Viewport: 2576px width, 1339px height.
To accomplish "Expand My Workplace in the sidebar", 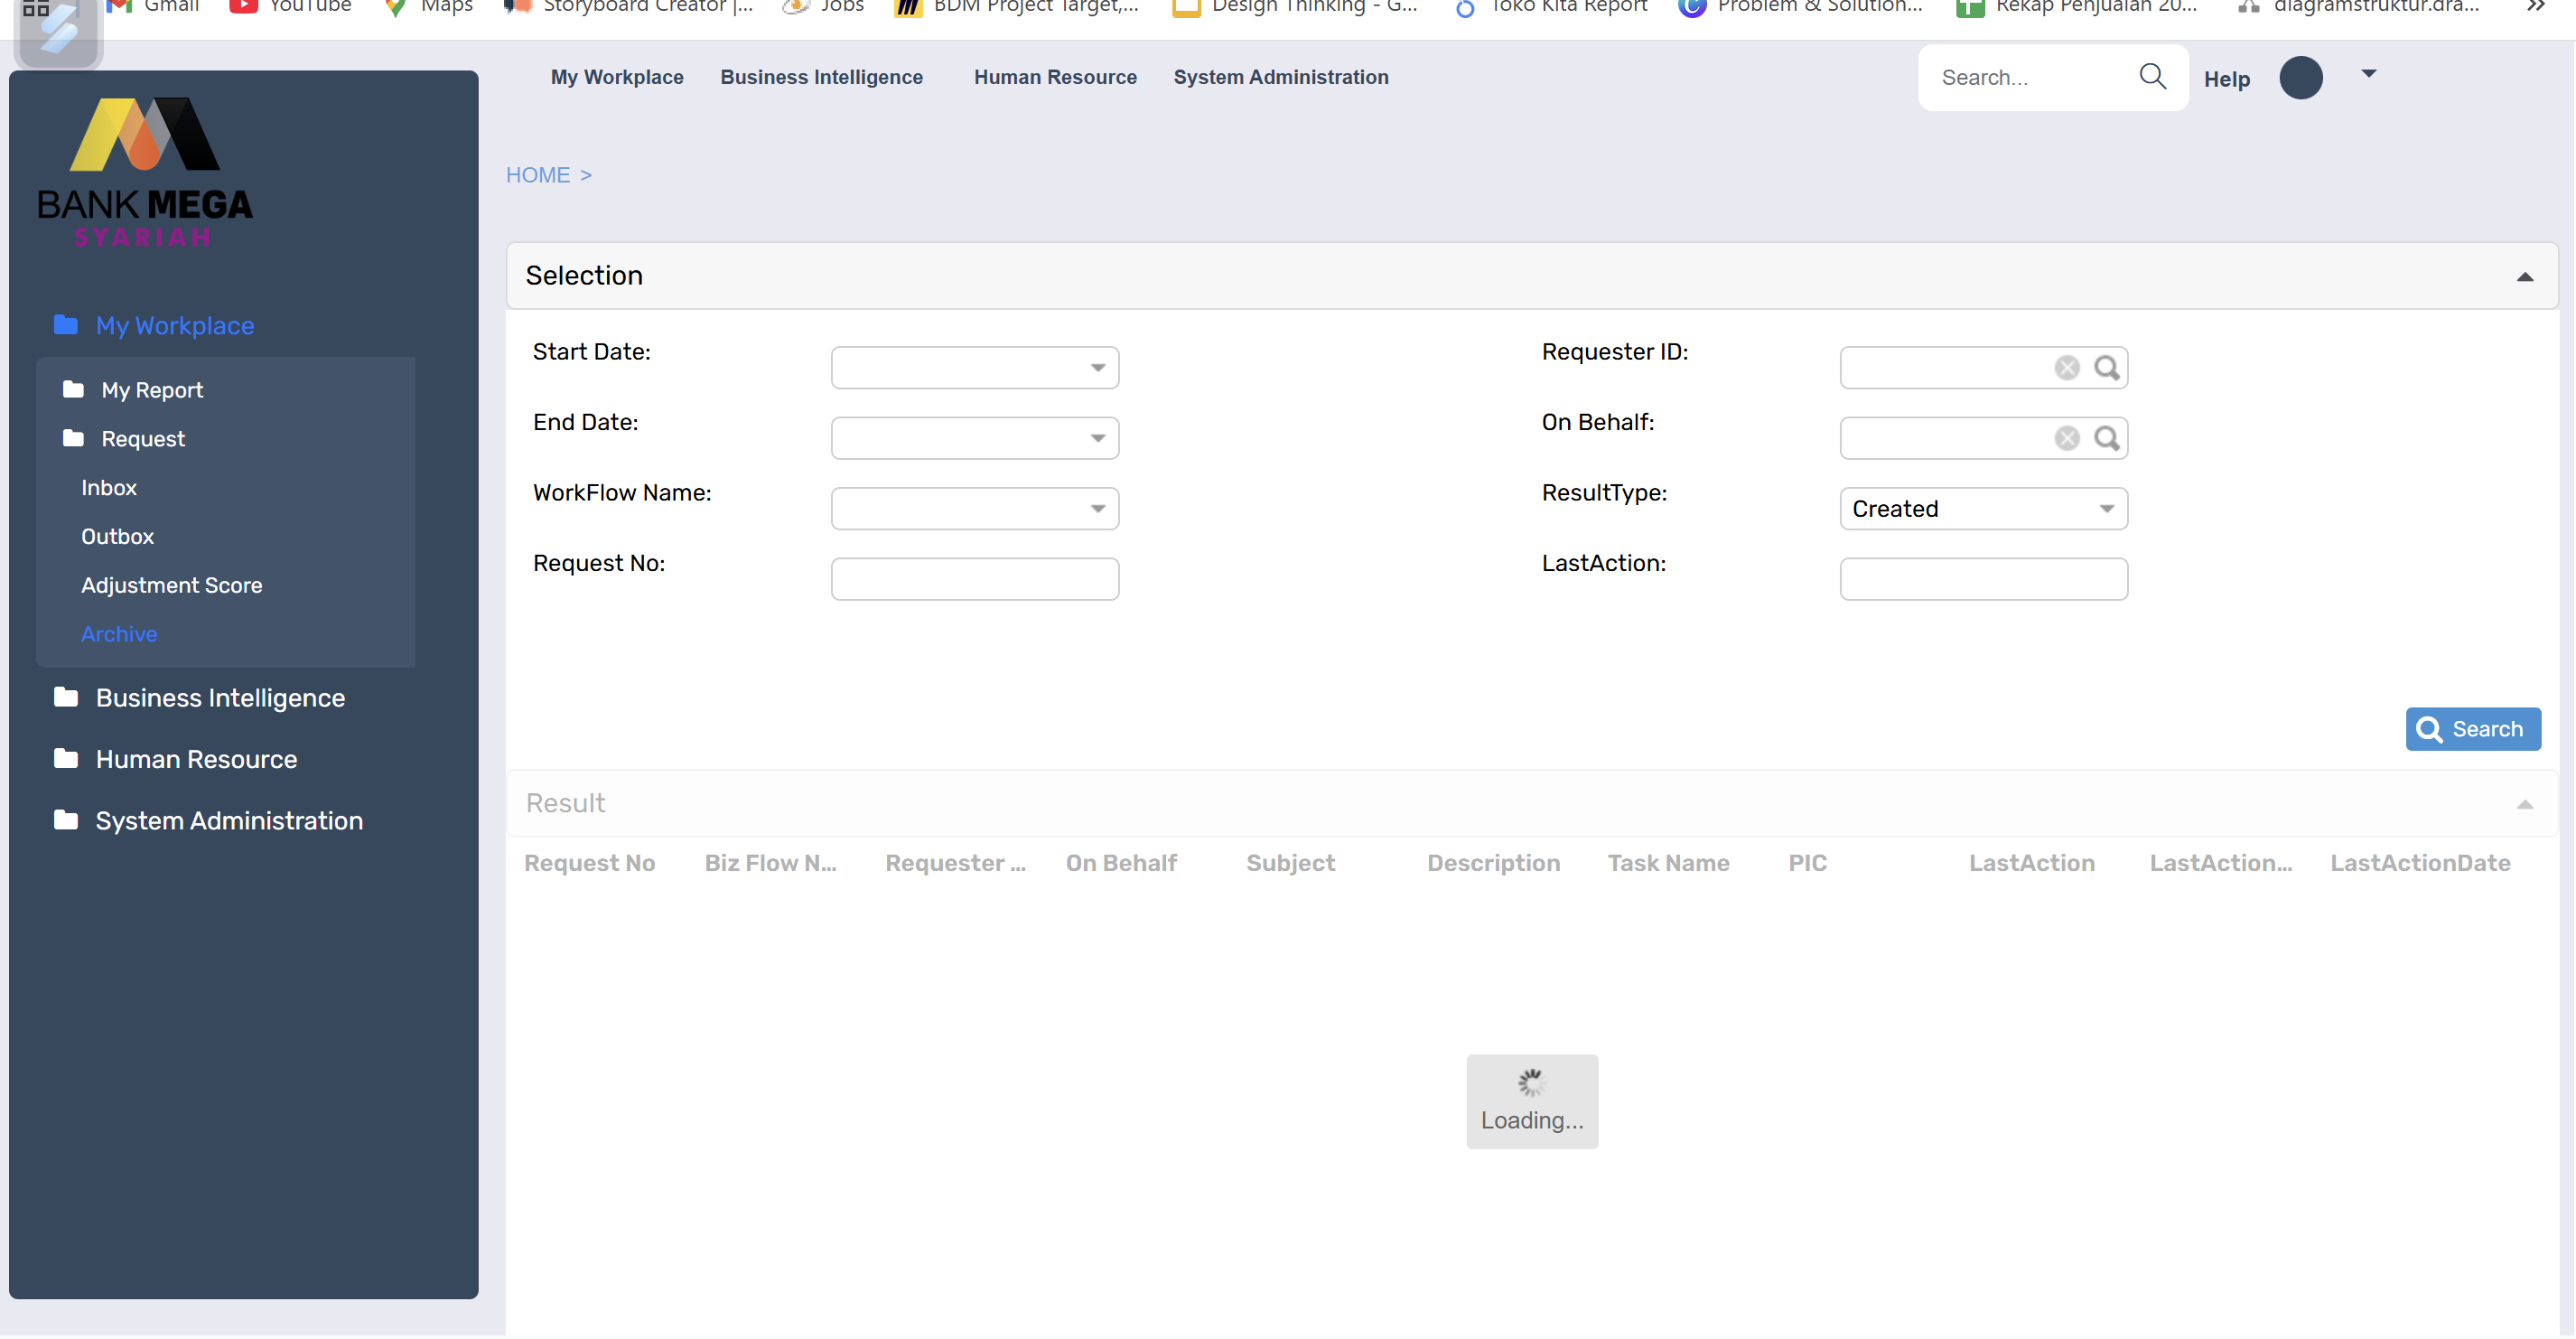I will click(x=175, y=326).
